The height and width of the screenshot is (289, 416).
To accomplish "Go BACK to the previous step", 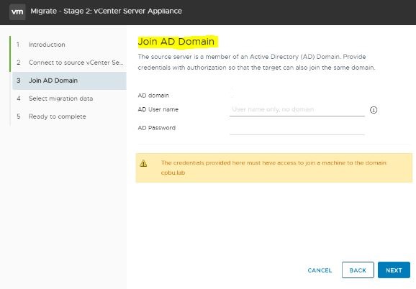I will pos(358,270).
